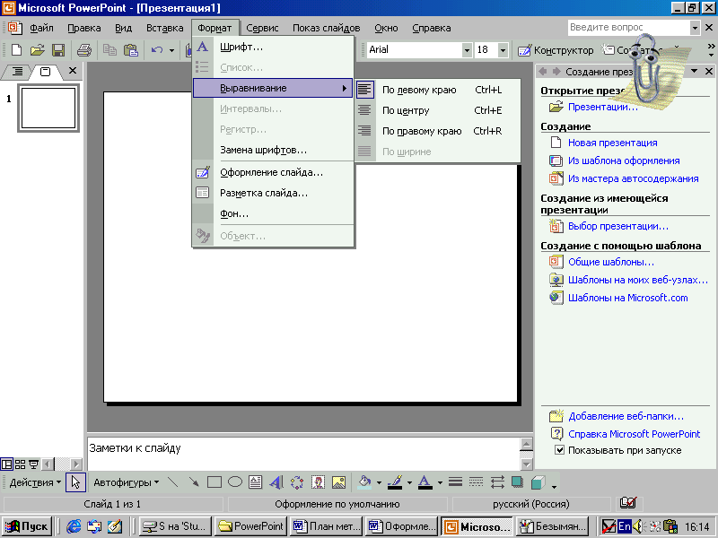This screenshot has height=538, width=718.
Task: Select 'По левому краю' alignment option
Action: tap(438, 90)
